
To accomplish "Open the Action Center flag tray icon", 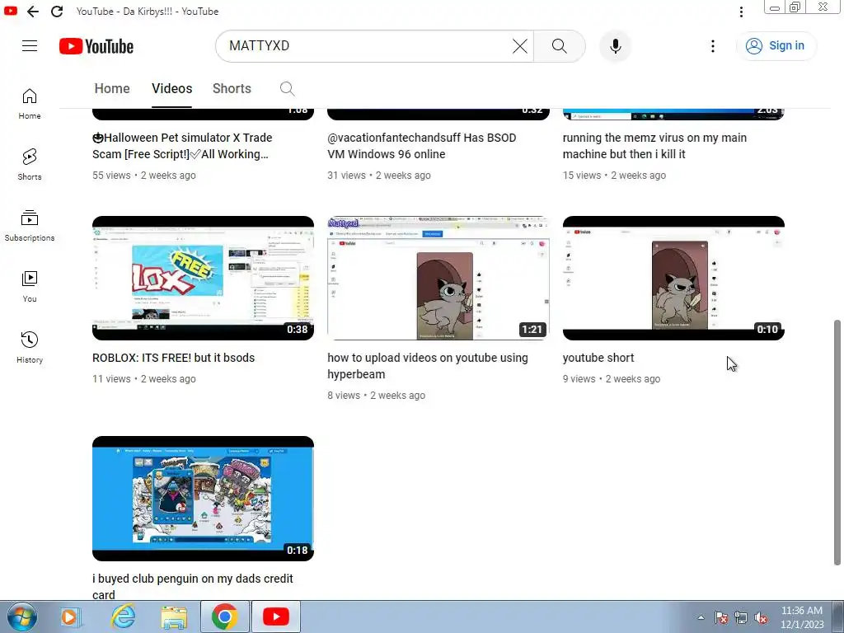I will coord(721,617).
